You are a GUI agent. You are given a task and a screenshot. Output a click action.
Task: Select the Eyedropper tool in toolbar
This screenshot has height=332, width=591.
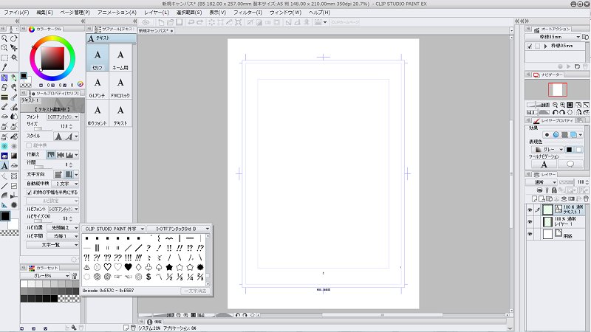point(4,66)
